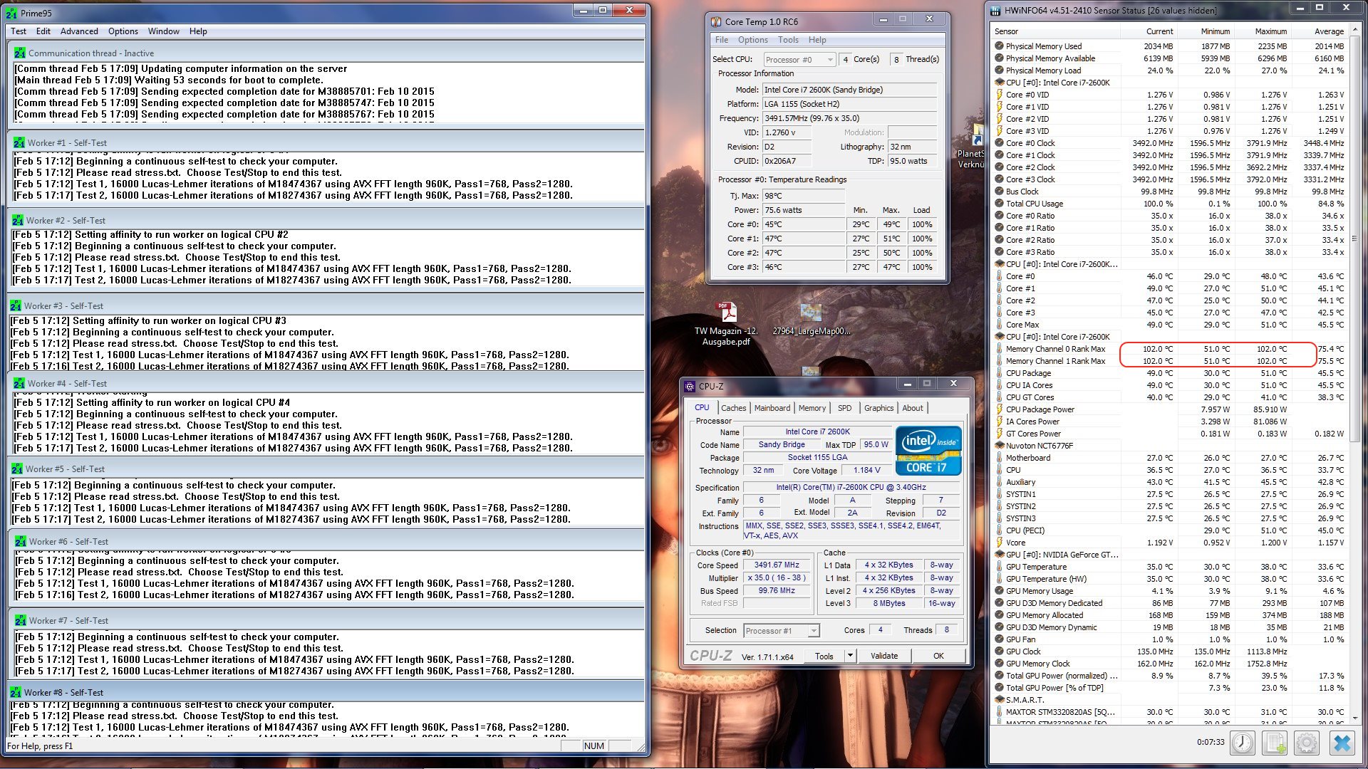Open Prime95 Window menu

pos(163,31)
